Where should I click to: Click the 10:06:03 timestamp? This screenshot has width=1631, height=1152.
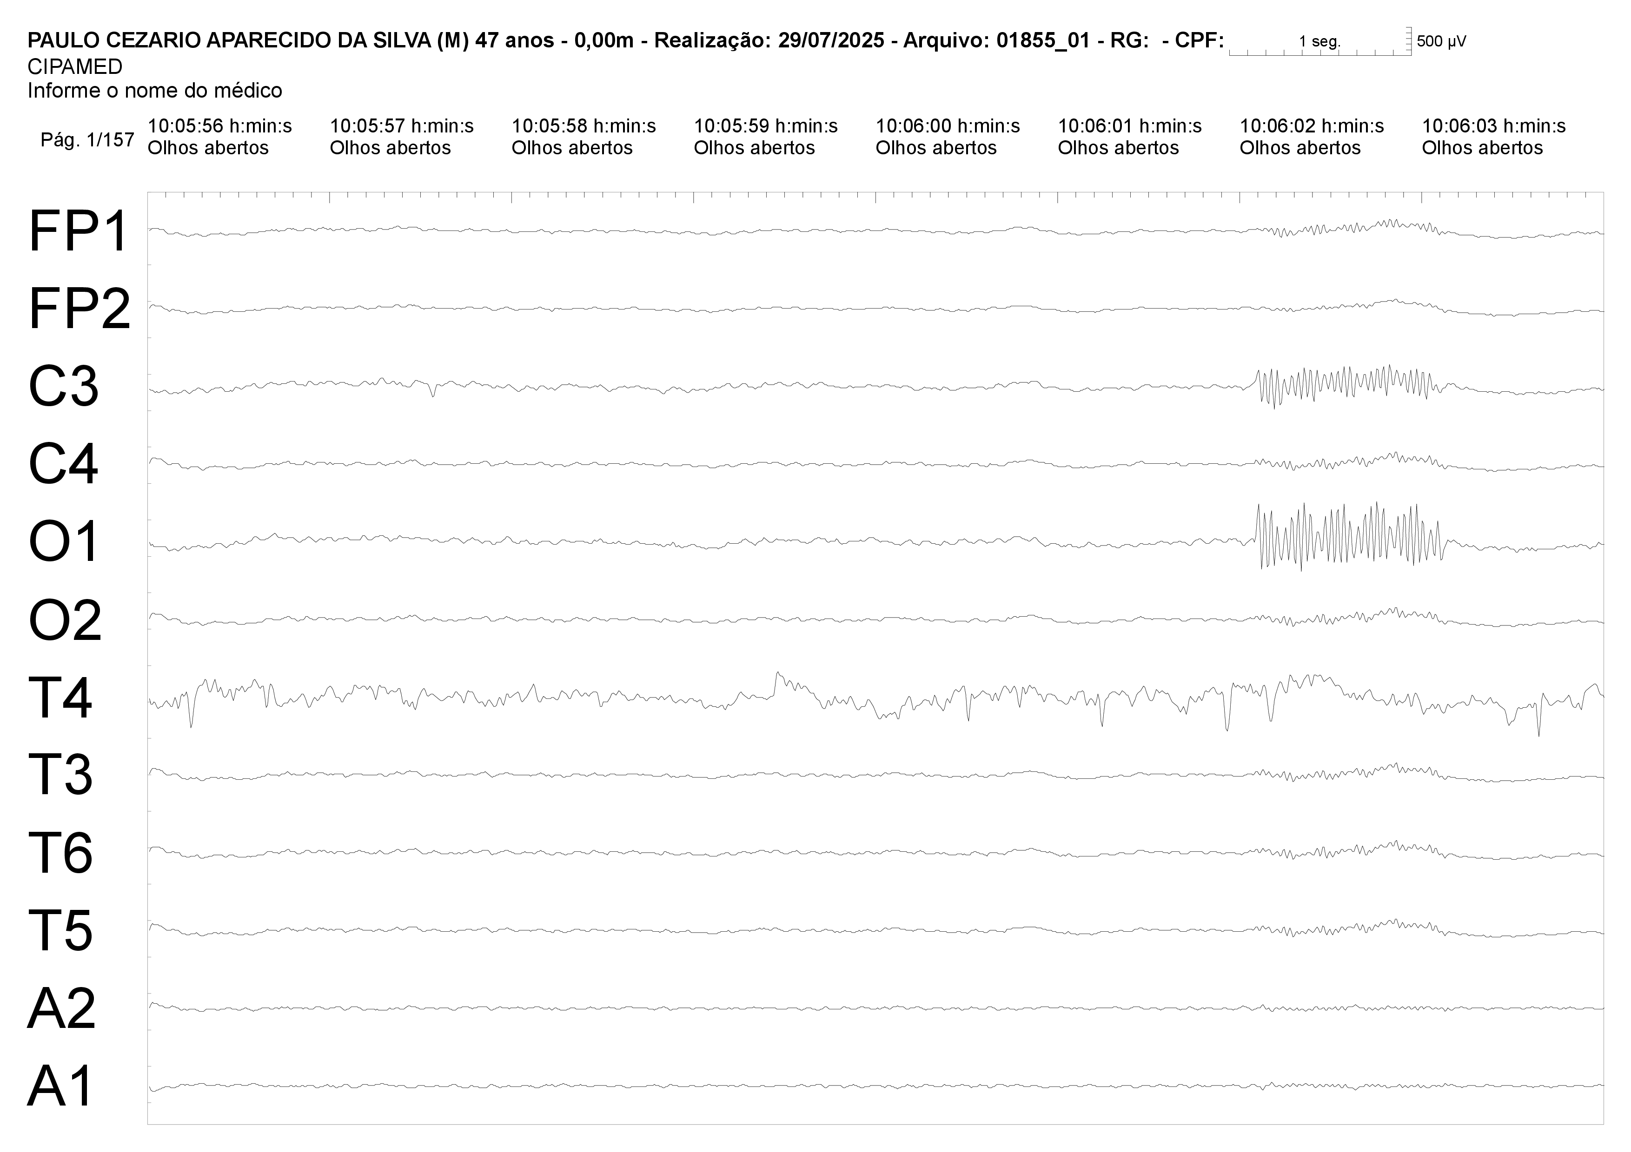(x=1494, y=126)
